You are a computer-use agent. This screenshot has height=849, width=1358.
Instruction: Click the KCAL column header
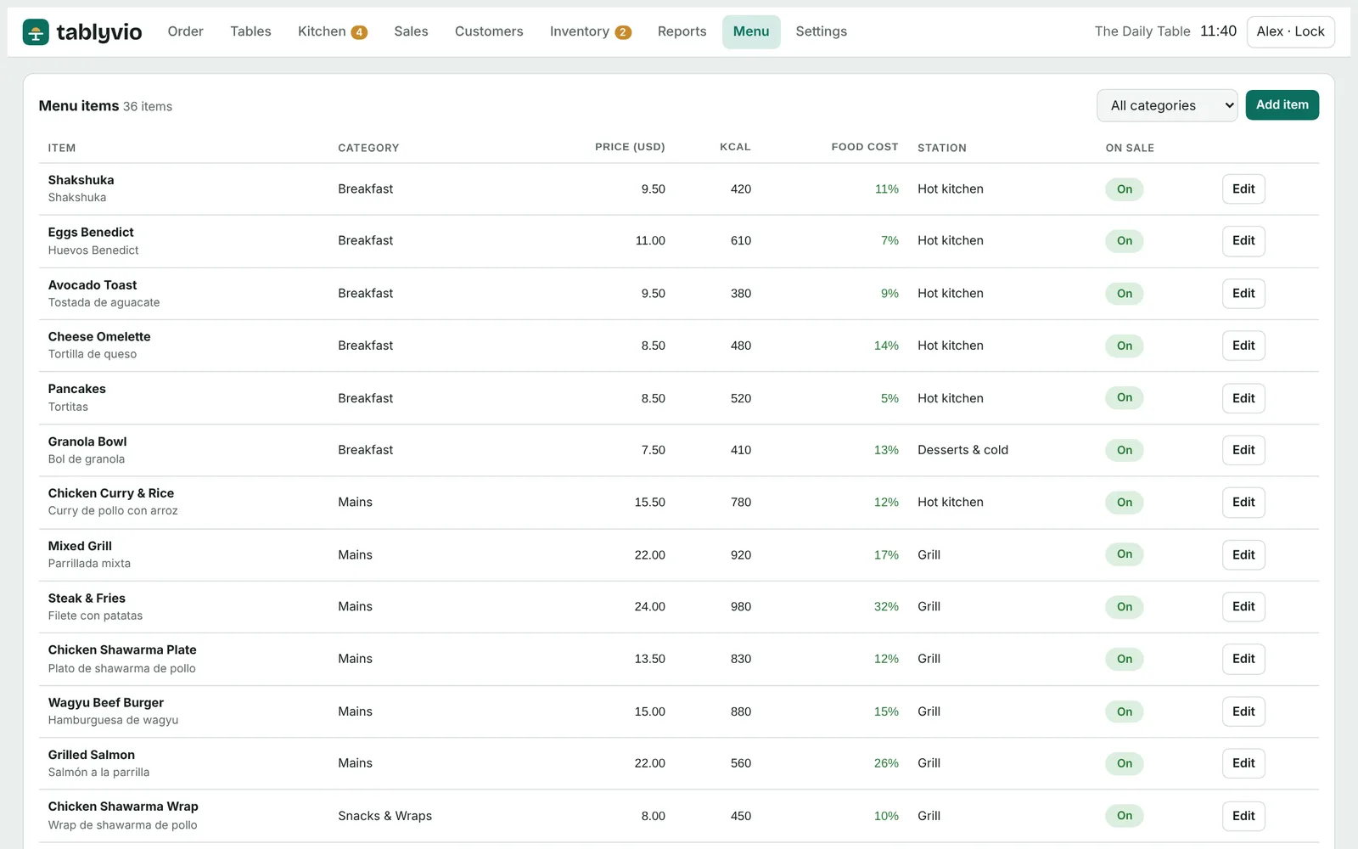(x=735, y=147)
